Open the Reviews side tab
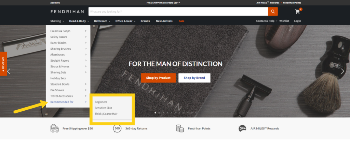 [3, 64]
